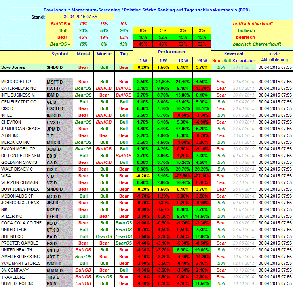Select the Monat column header

84,54
